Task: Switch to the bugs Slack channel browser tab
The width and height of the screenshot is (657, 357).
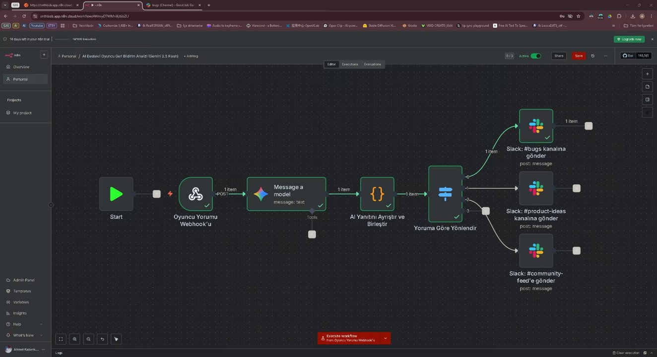Action: click(x=173, y=5)
